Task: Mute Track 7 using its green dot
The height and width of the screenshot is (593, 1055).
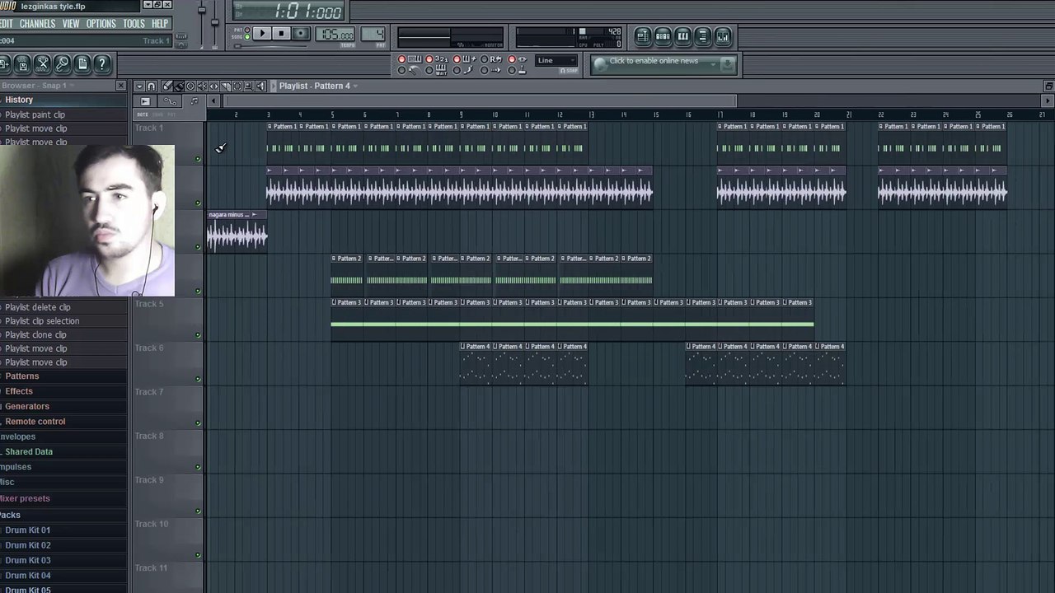Action: 198,423
